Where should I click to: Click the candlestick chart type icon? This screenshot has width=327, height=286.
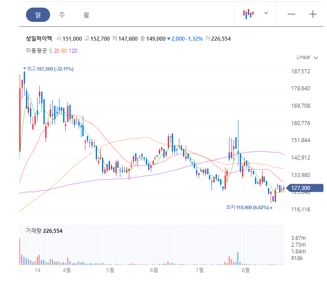(248, 14)
